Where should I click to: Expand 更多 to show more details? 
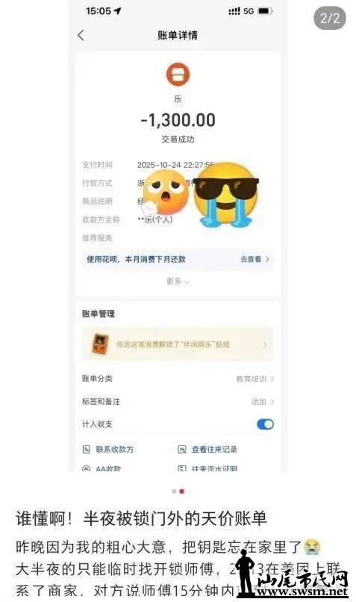pyautogui.click(x=178, y=281)
